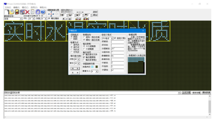Shift pixels right with the right arrow
The width and height of the screenshot is (216, 121).
(53, 14)
